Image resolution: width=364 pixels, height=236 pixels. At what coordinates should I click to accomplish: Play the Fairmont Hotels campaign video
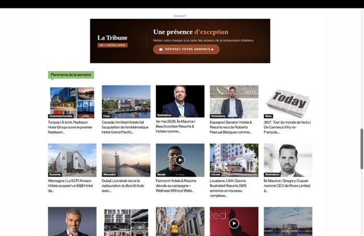pyautogui.click(x=180, y=160)
